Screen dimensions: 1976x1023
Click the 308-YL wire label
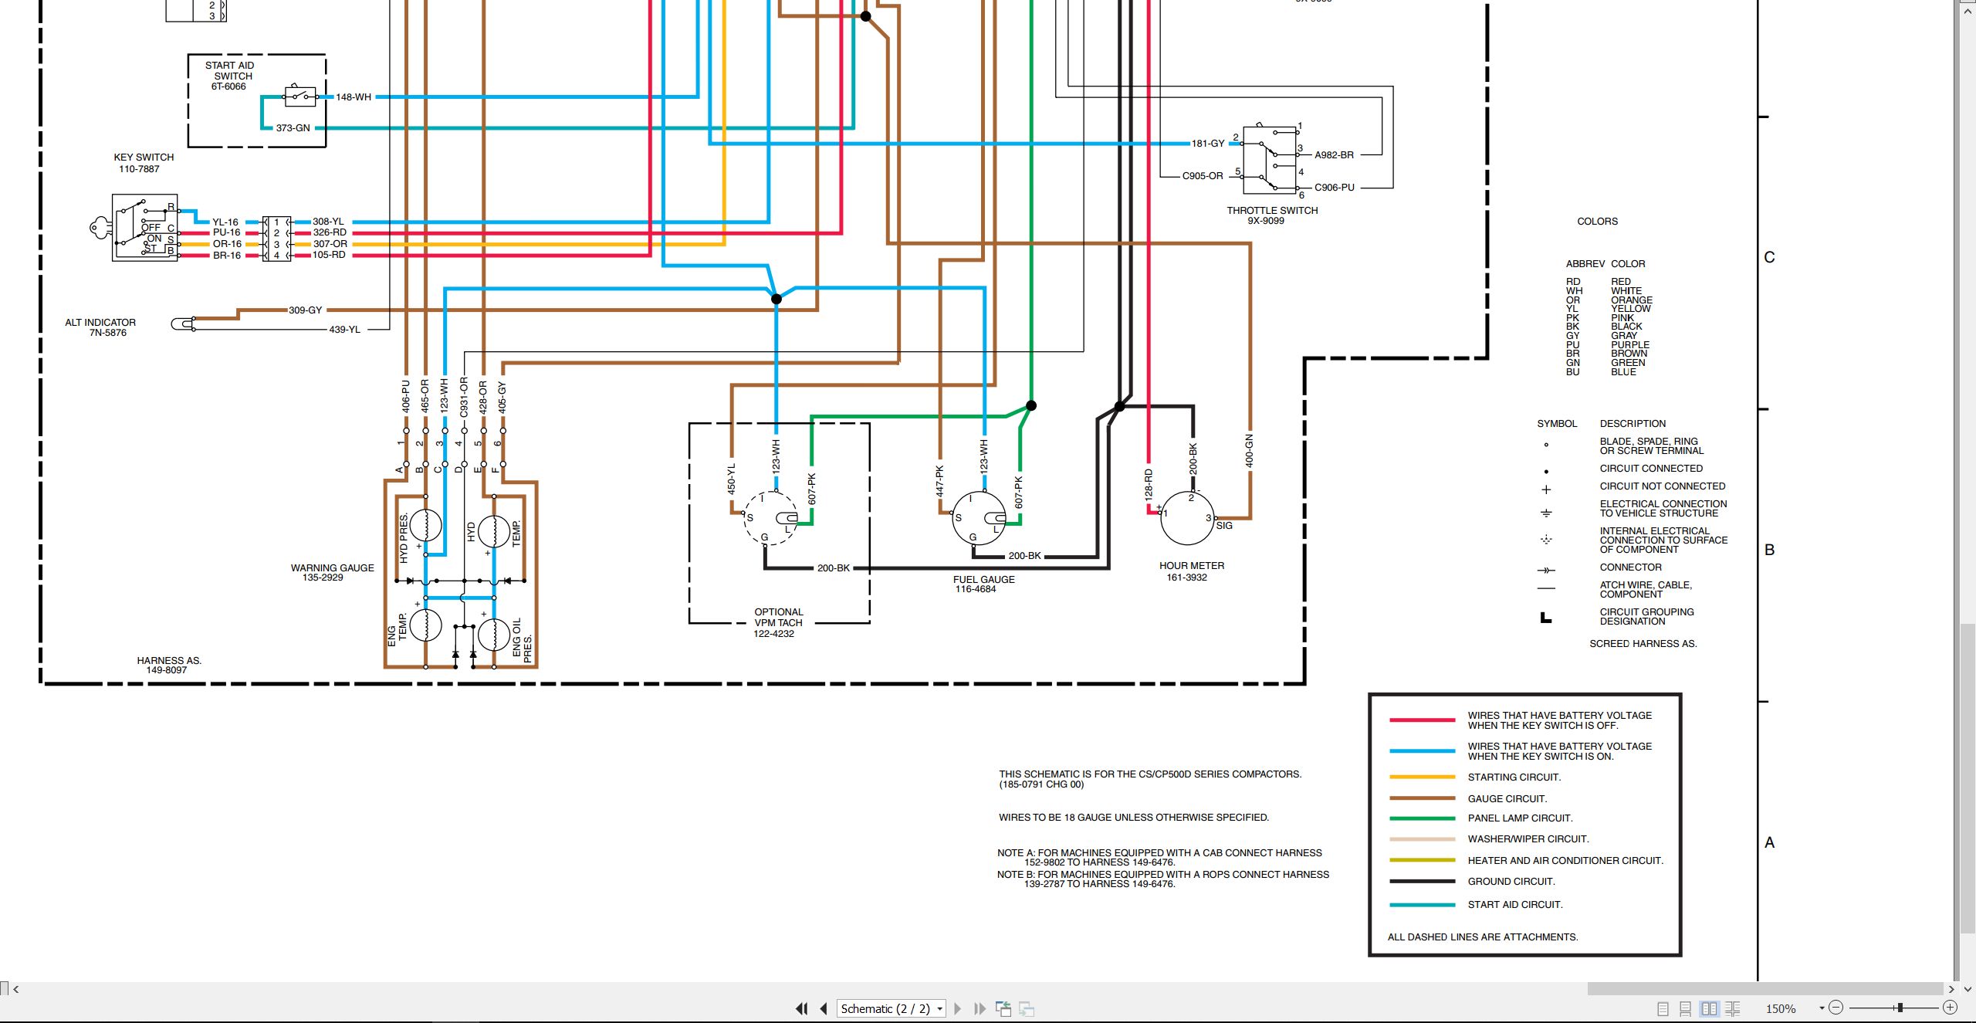coord(328,222)
